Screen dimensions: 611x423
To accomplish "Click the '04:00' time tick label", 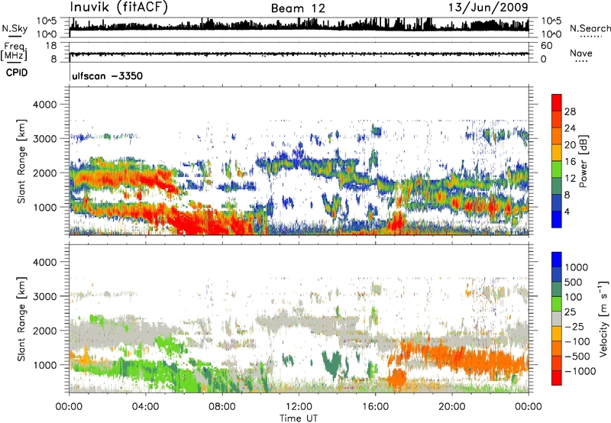I will click(145, 407).
